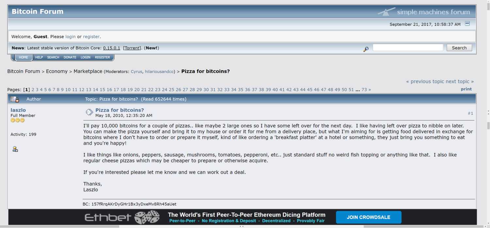
Task: Go to page 25 of the topic
Action: (171, 90)
